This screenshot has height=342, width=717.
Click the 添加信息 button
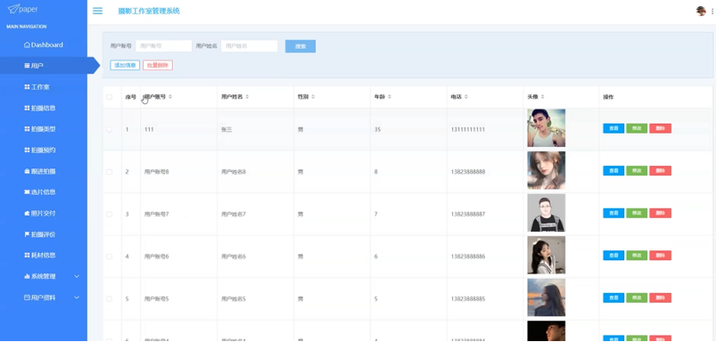click(125, 65)
